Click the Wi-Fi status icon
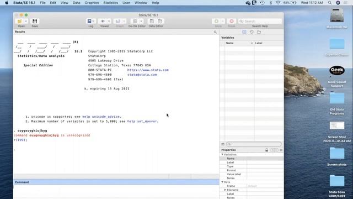 pyautogui.click(x=278, y=3)
